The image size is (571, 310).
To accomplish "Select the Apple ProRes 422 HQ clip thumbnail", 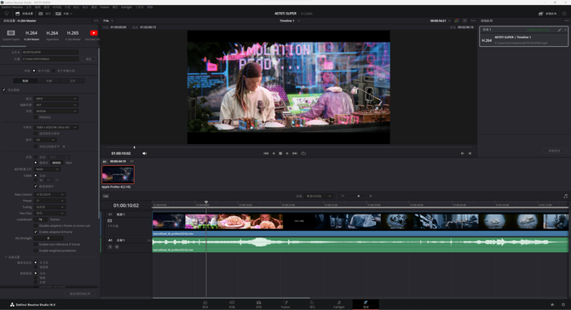I will [x=118, y=175].
